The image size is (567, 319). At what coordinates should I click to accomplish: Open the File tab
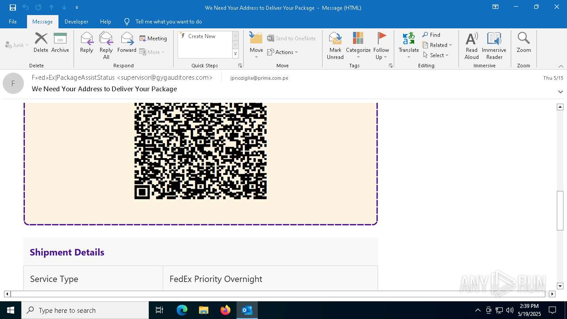(13, 21)
